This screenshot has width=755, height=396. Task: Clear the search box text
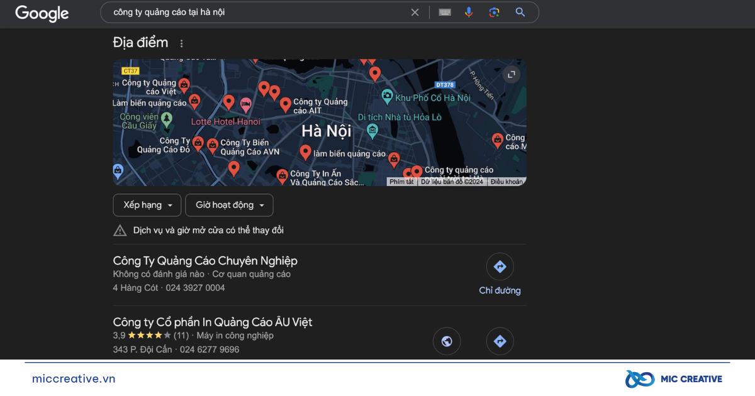(x=415, y=13)
